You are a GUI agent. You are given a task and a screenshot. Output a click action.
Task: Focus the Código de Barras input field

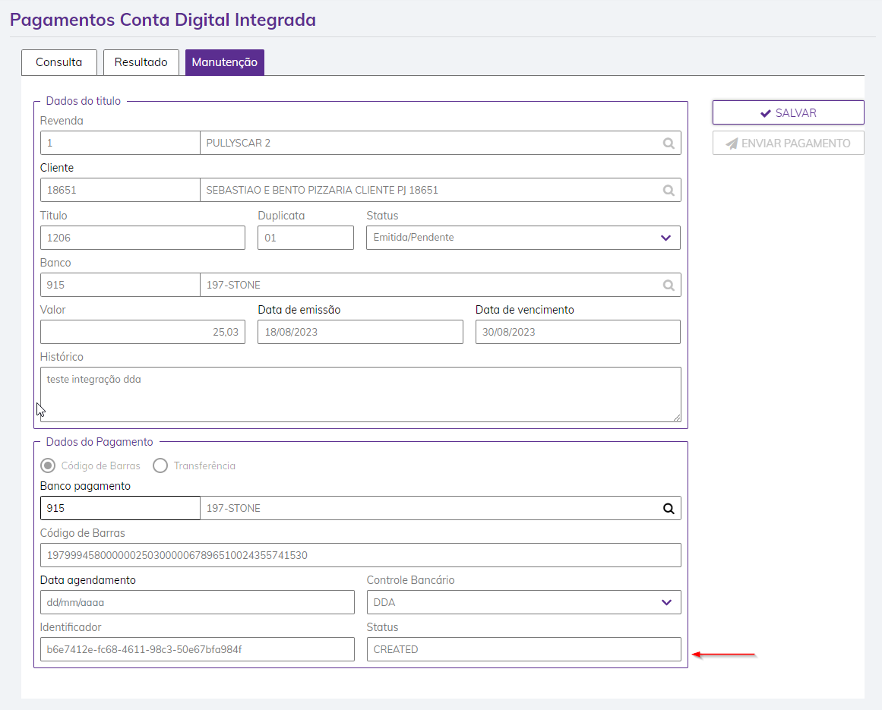pyautogui.click(x=360, y=555)
